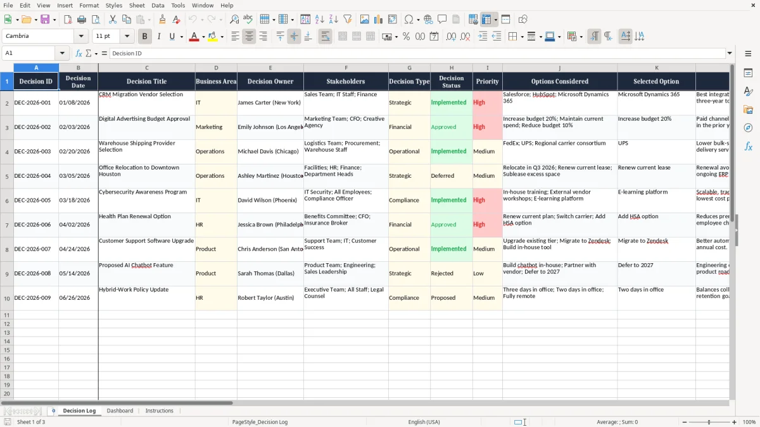Open the Sort dialog
The image size is (760, 427).
coord(305,20)
